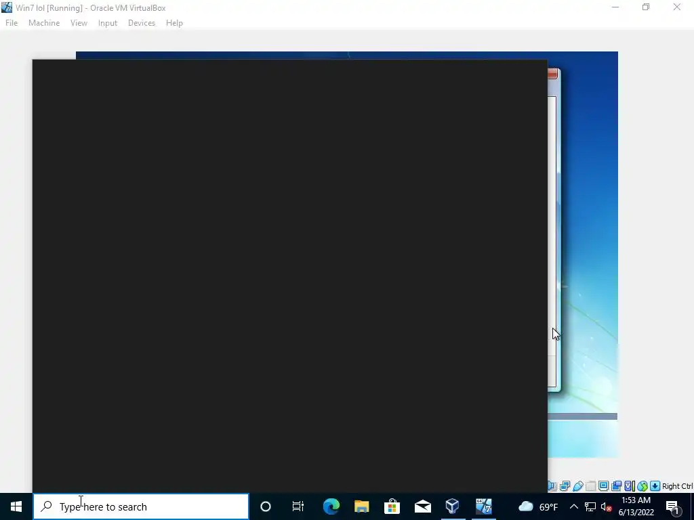Open the 69°F weather widget

537,506
